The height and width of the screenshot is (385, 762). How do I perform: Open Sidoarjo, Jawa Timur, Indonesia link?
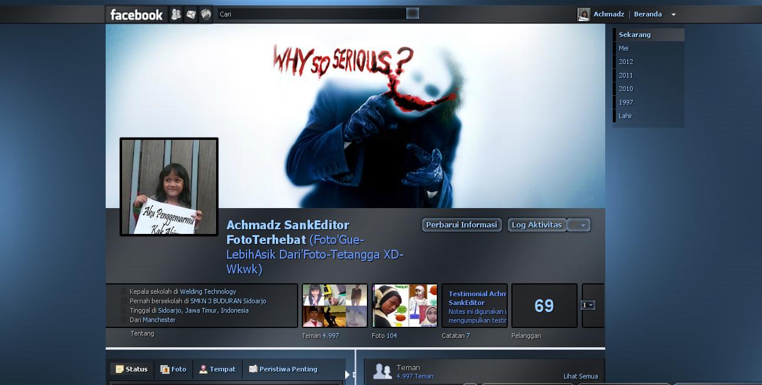point(203,310)
